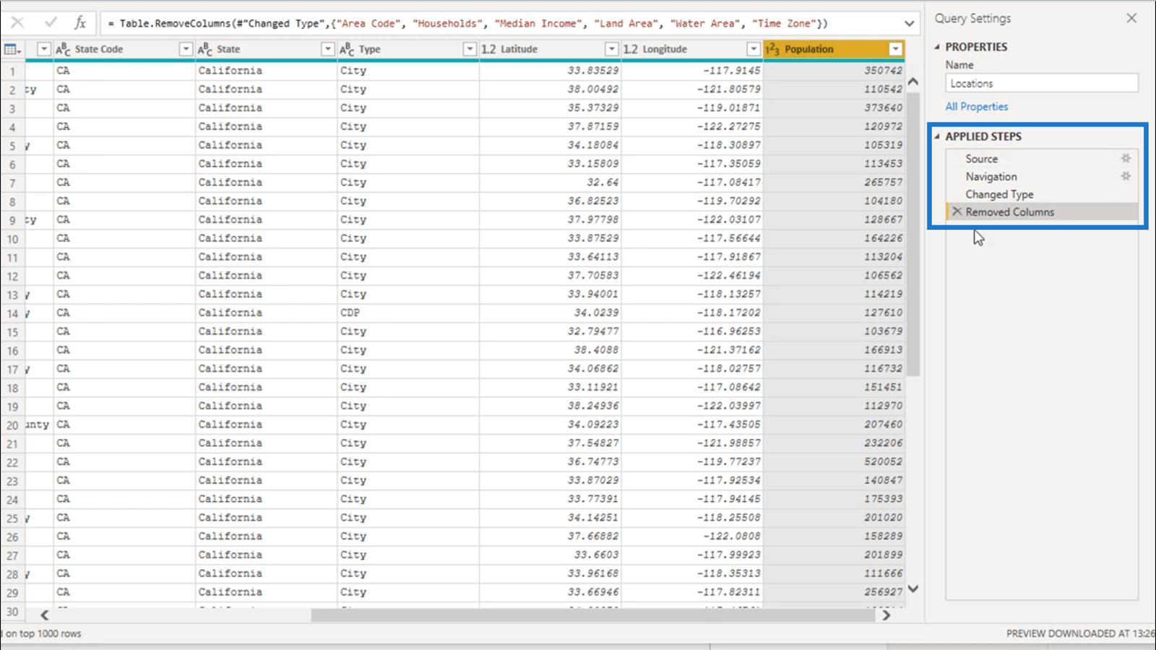The height and width of the screenshot is (650, 1156).
Task: Change State column data type icon
Action: point(205,49)
